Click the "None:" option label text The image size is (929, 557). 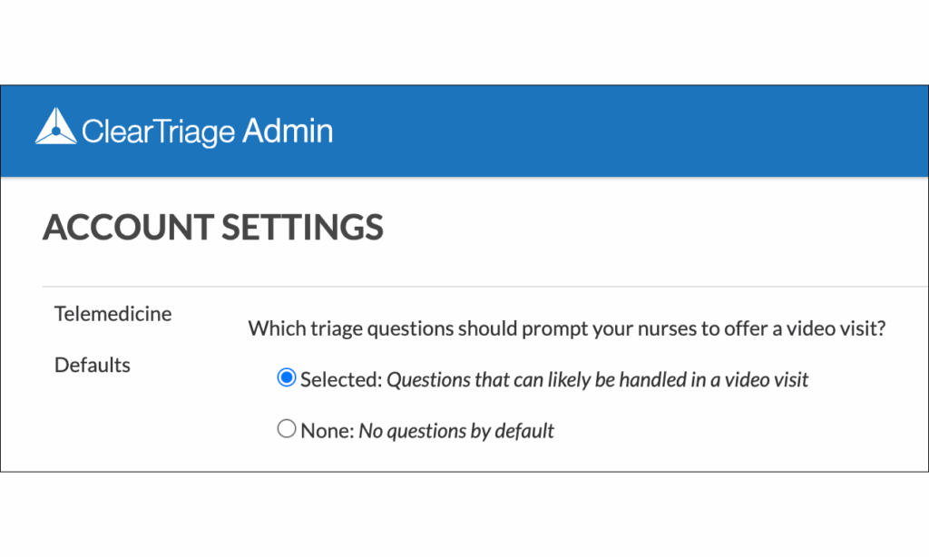(328, 430)
